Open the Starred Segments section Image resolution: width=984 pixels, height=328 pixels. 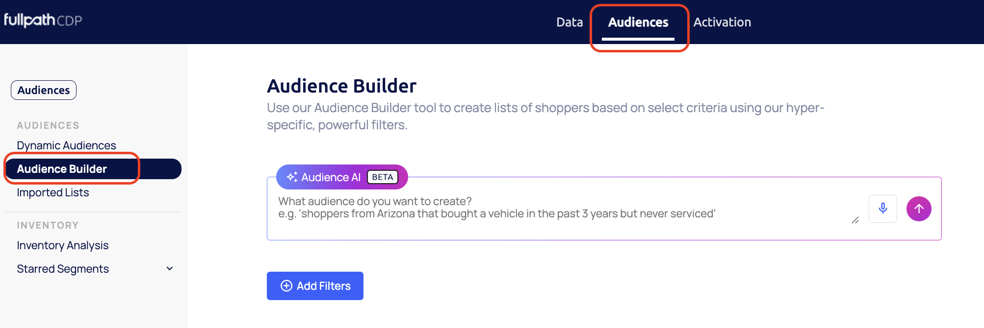(63, 269)
